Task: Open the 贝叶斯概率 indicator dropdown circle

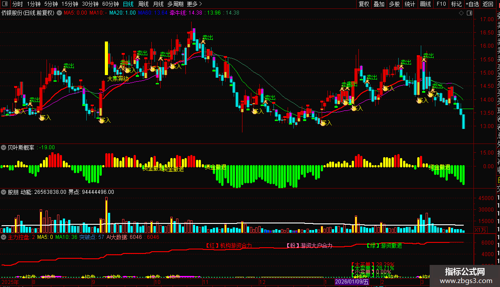Action: click(x=4, y=147)
